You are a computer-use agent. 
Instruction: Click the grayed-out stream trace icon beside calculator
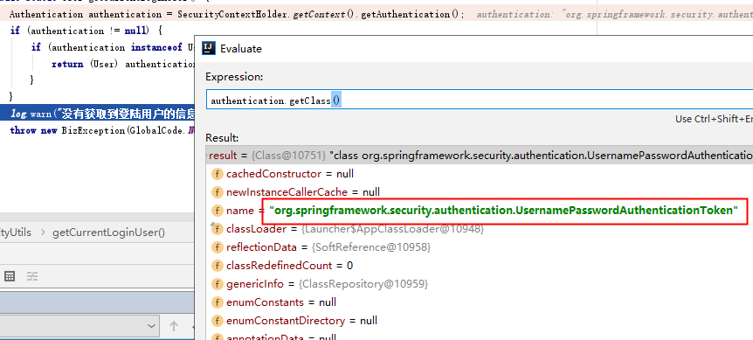pyautogui.click(x=32, y=276)
